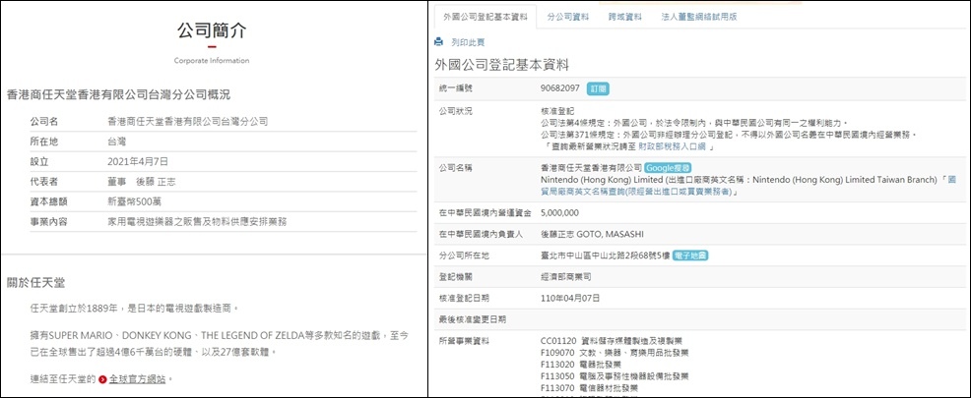Image resolution: width=971 pixels, height=398 pixels.
Task: Click the red arrow icon before 全球官方網站
Action: pos(102,378)
